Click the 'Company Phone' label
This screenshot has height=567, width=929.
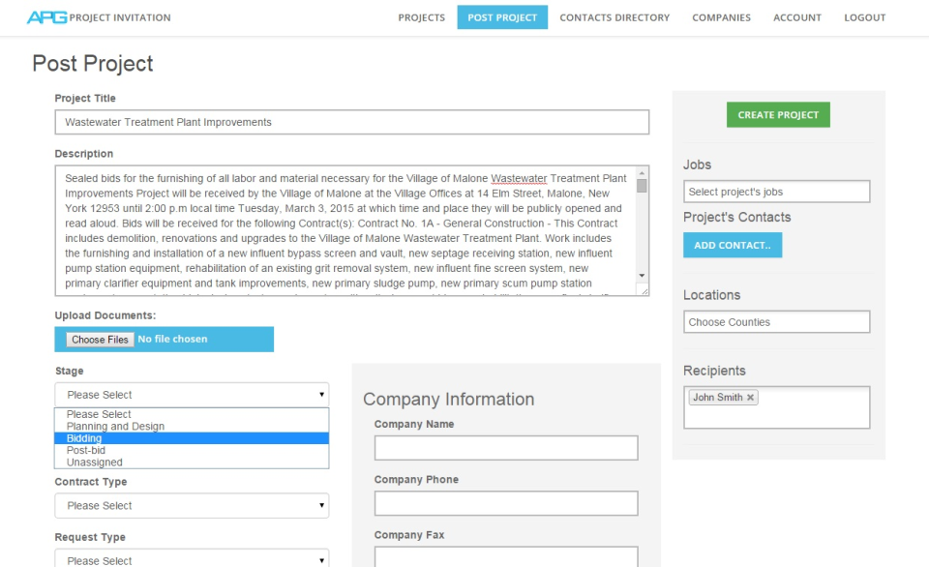click(x=416, y=479)
